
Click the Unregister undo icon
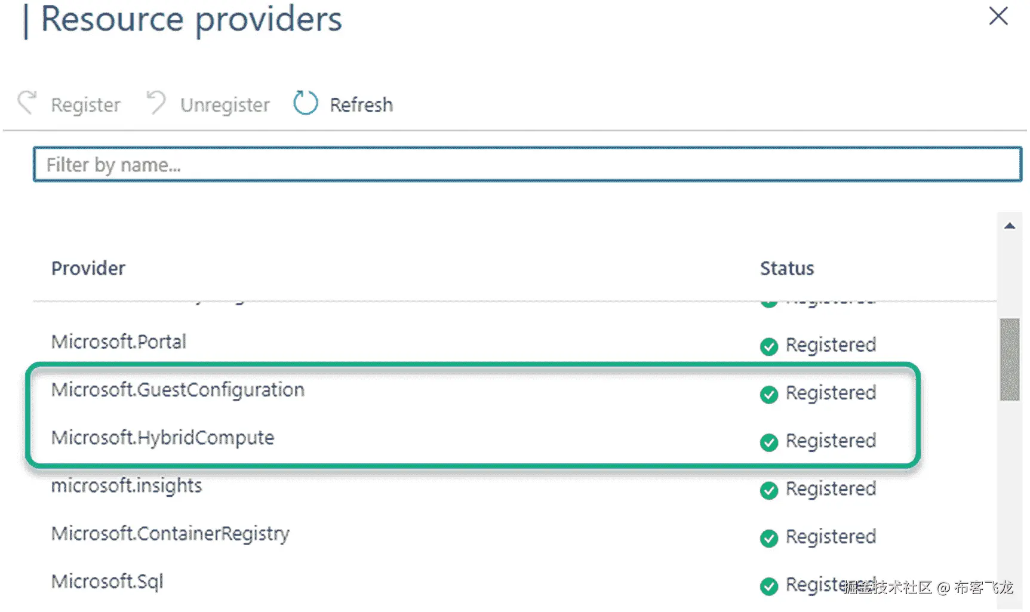[x=156, y=103]
